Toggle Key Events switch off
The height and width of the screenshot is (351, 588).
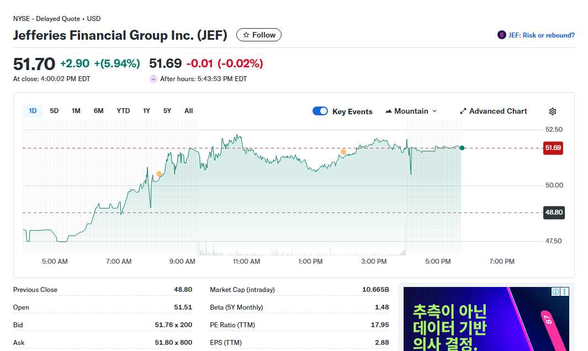pyautogui.click(x=320, y=111)
